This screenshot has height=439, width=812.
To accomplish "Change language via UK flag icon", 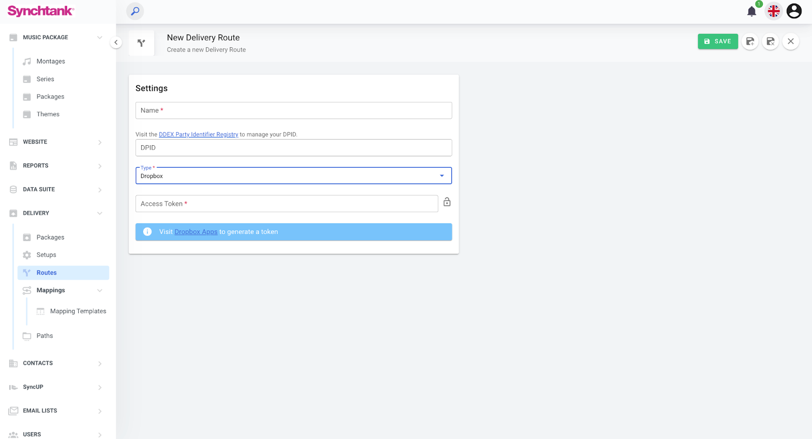I will coord(773,11).
